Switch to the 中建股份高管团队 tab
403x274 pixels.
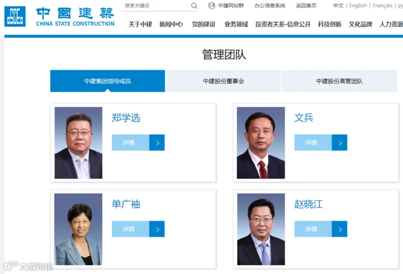[339, 81]
